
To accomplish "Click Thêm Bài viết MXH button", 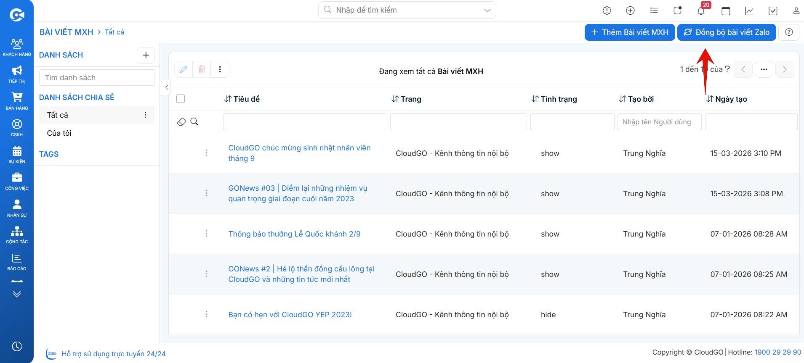I will click(630, 32).
